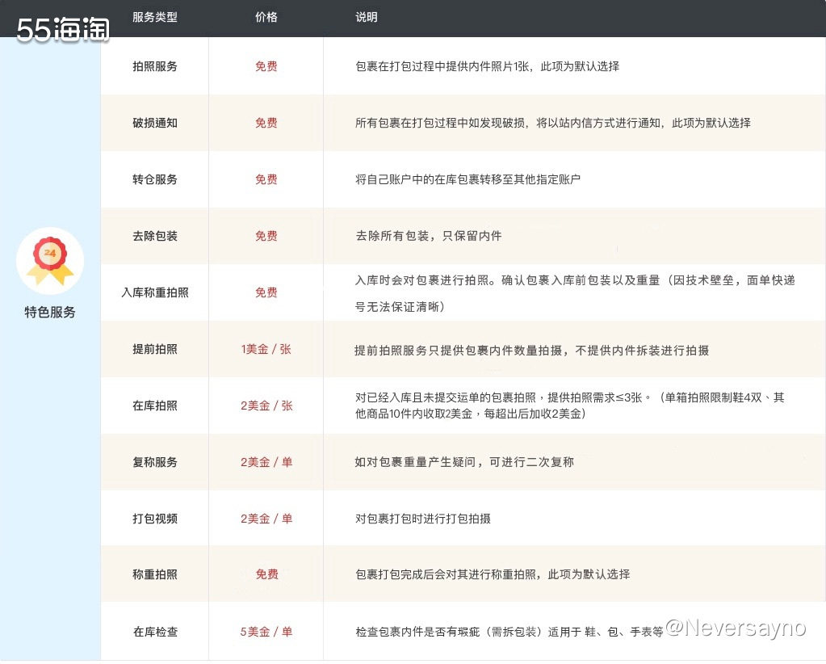Select the 价格 column header
This screenshot has width=826, height=664.
click(266, 15)
